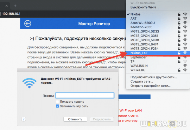This screenshot has width=190, height=130.
Task: Select MGTS_GPON_6474 network
Action: (x=158, y=44)
